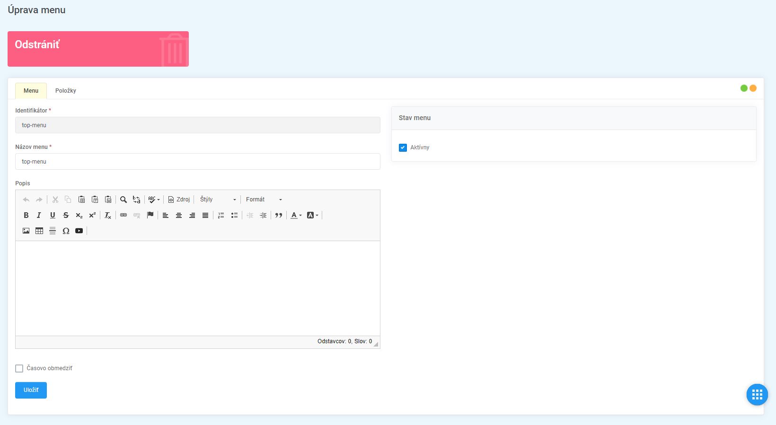Click into the Názov menu input field
Viewport: 776px width, 425px height.
197,162
